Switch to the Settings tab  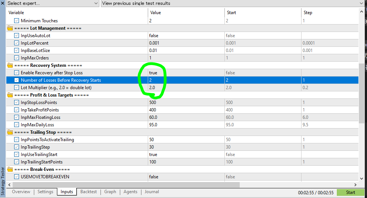[45, 192]
